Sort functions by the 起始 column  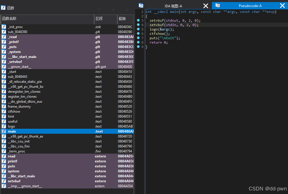click(x=125, y=20)
